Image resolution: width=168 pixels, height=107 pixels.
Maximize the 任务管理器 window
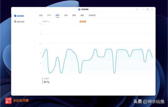point(148,9)
